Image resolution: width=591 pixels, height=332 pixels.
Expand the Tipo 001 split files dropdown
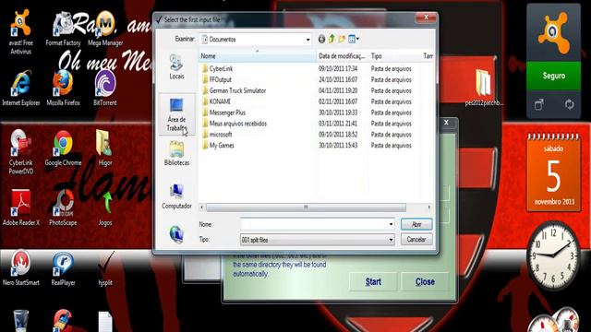click(x=391, y=240)
